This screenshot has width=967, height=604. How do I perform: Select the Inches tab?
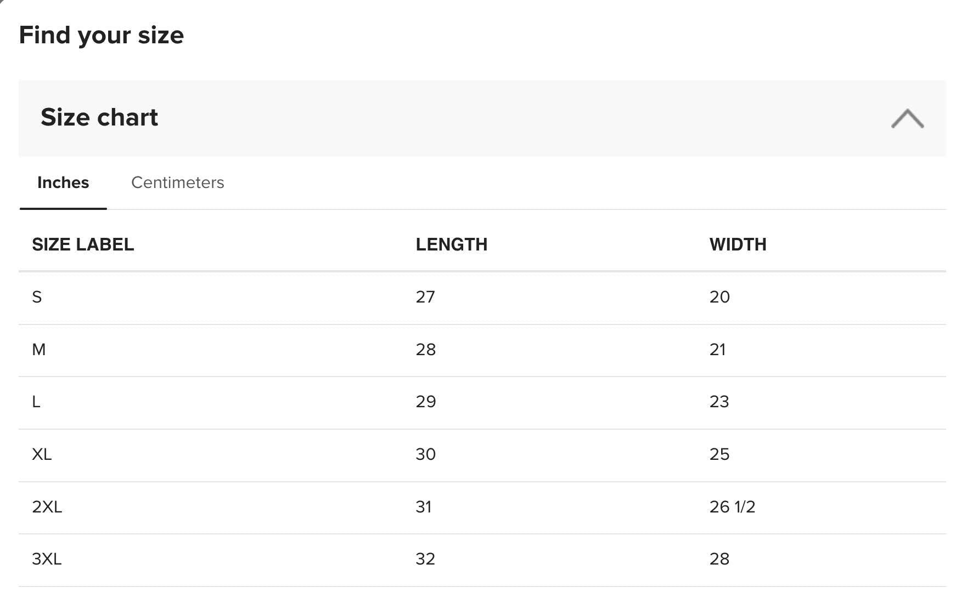tap(63, 183)
